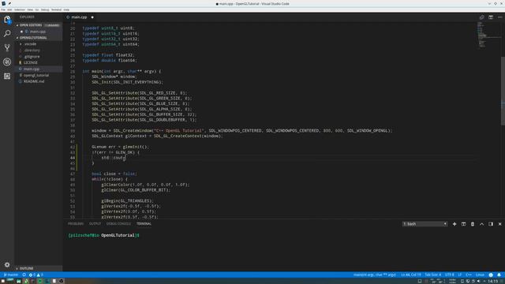Click the Linux configuration status item
Viewport: 505px width, 284px height.
480,275
